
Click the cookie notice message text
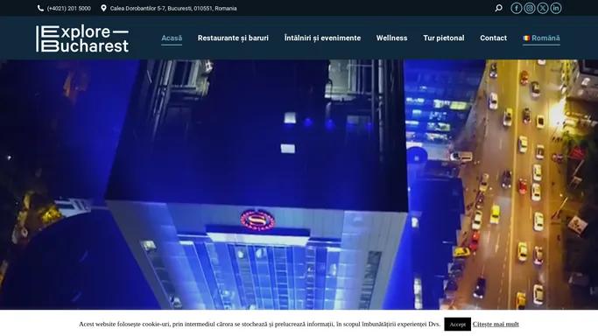(259, 325)
